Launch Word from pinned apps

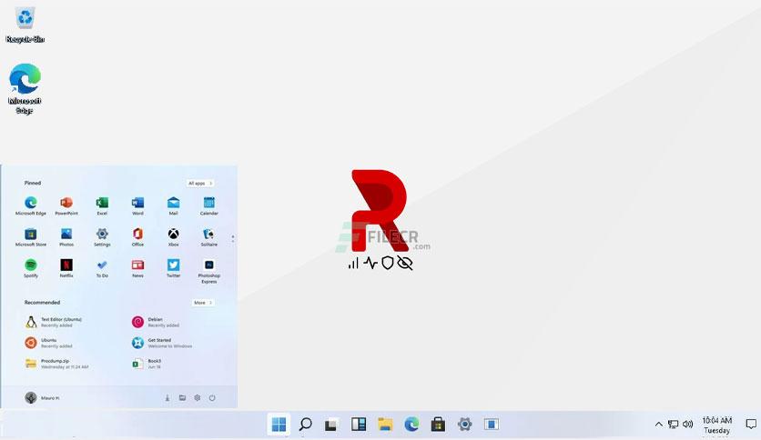point(137,205)
